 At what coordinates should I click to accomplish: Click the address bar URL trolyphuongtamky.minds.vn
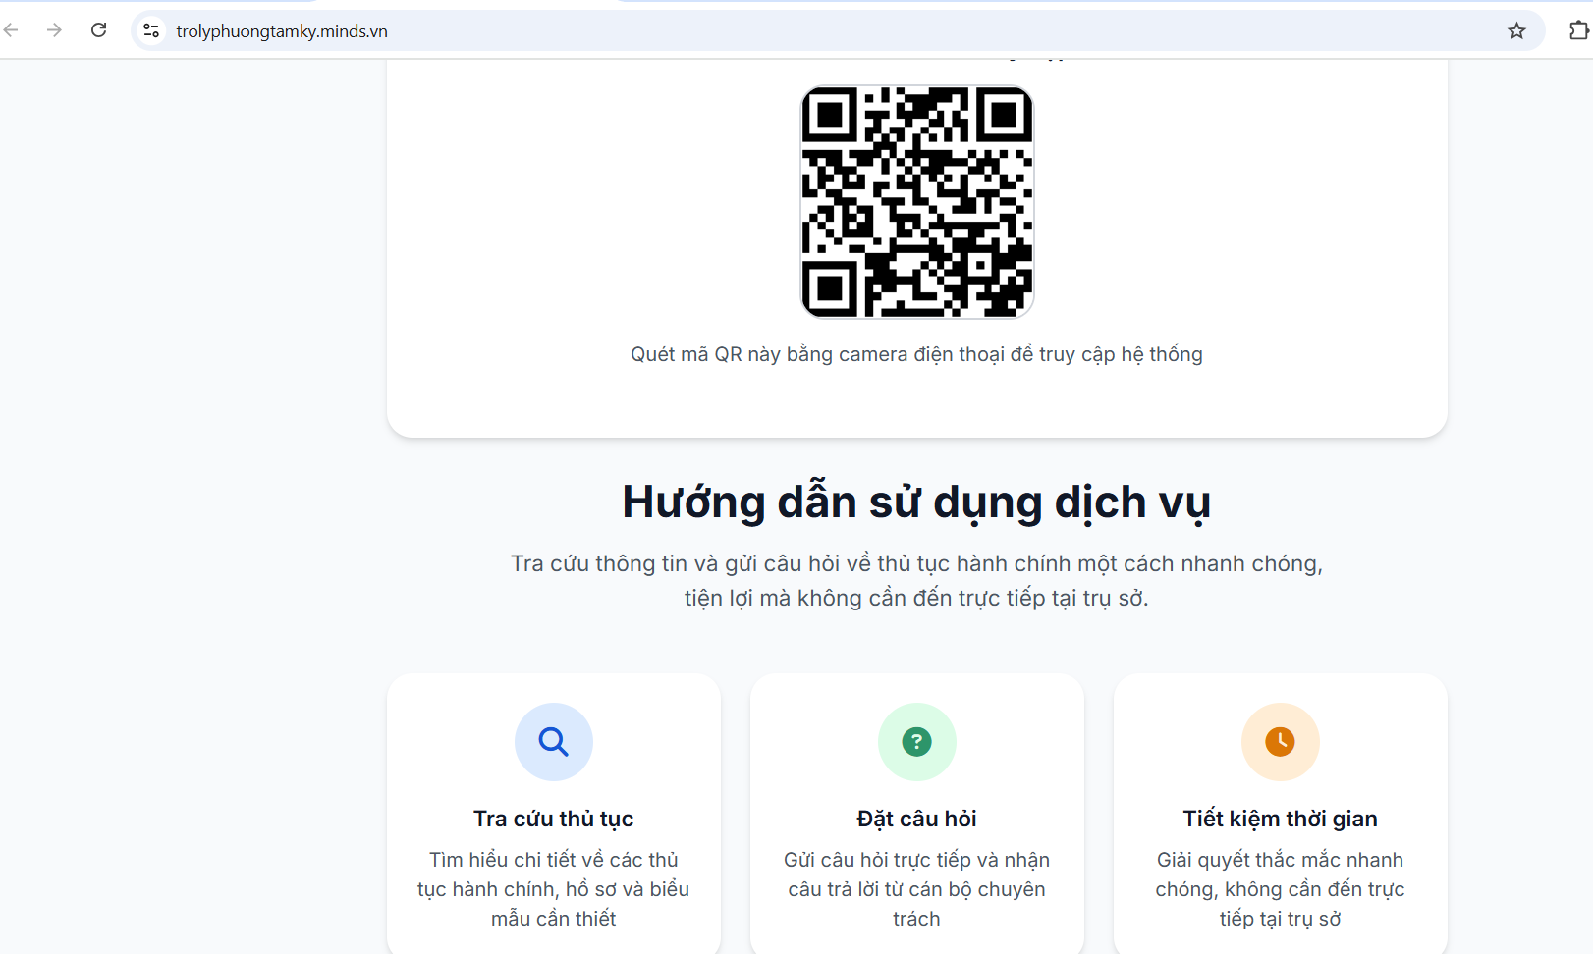pos(282,31)
